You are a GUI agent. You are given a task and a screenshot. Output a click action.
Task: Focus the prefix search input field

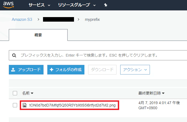click(x=98, y=55)
